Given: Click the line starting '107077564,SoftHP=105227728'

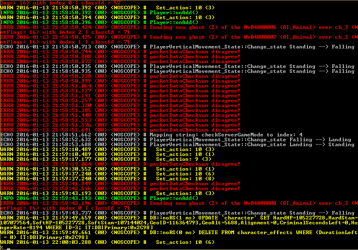Looking at the screenshot, I should pyautogui.click(x=179, y=223).
